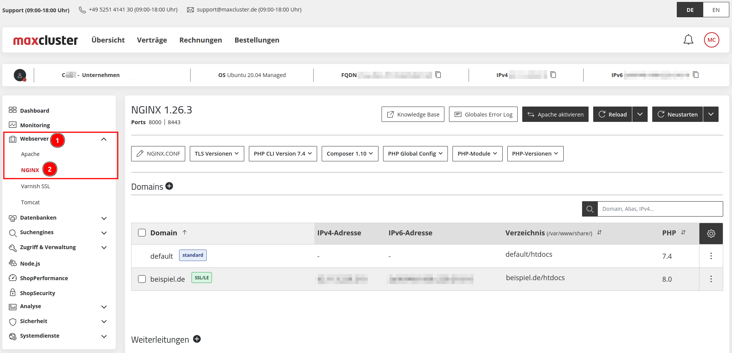Open ShopSecurity in sidebar

(x=38, y=293)
